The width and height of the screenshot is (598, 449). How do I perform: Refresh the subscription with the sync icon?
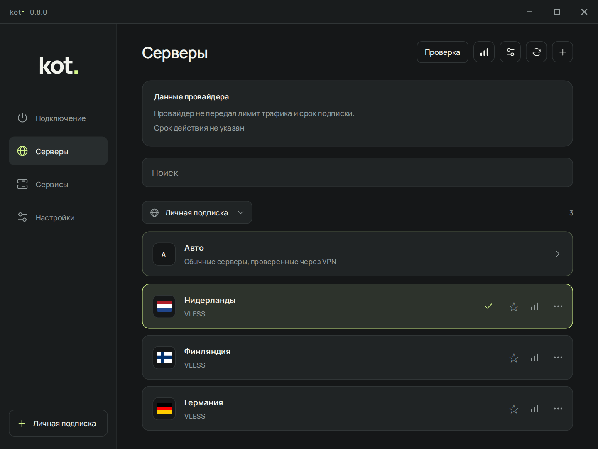(x=537, y=52)
